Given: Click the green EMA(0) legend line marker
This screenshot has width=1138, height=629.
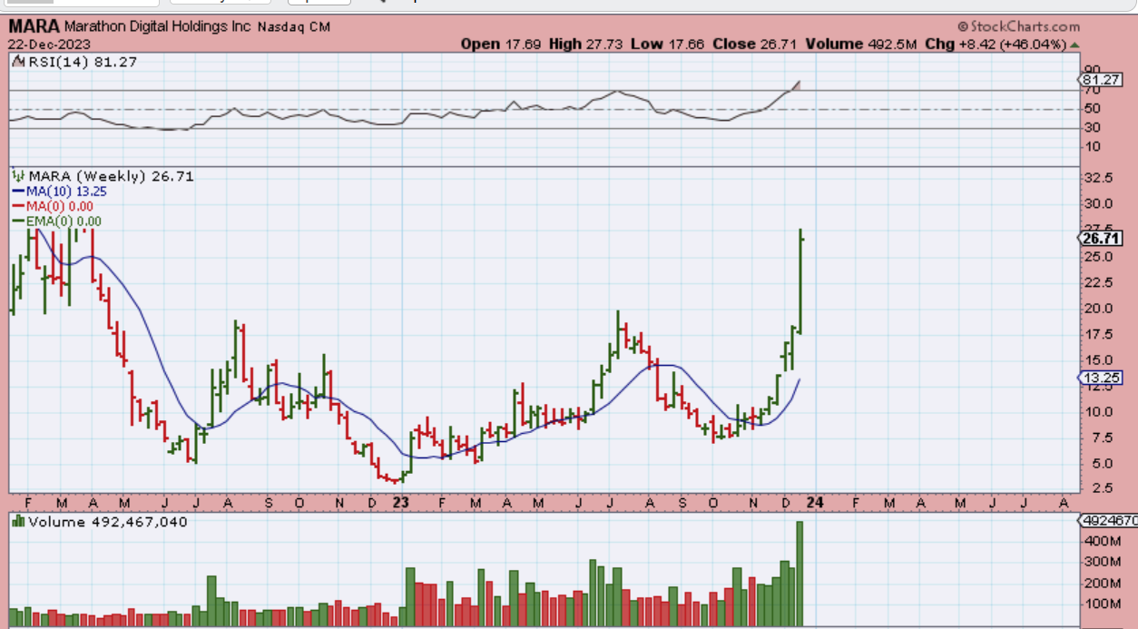Looking at the screenshot, I should [19, 221].
